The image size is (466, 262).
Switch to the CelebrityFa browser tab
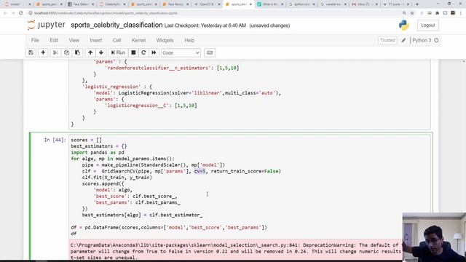(112, 4)
